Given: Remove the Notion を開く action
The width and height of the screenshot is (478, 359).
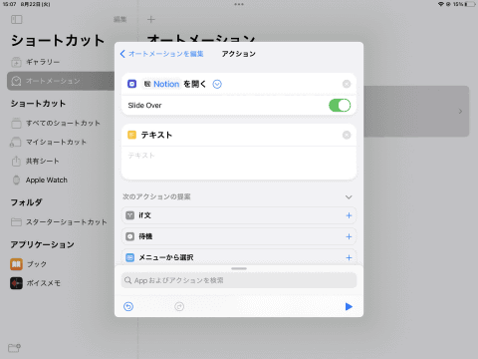Looking at the screenshot, I should (x=347, y=84).
